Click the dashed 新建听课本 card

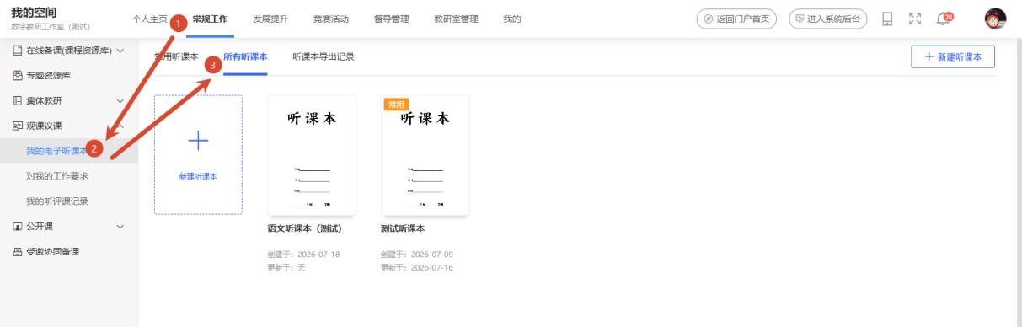pos(198,154)
